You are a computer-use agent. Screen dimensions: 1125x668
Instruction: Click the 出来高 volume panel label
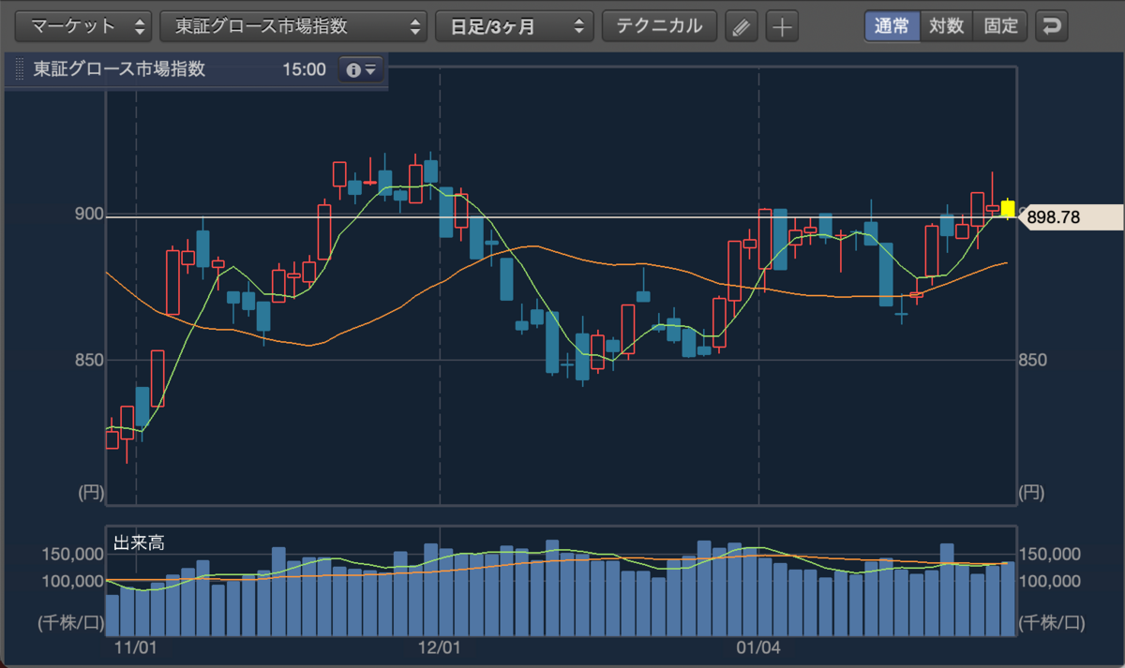coord(132,542)
